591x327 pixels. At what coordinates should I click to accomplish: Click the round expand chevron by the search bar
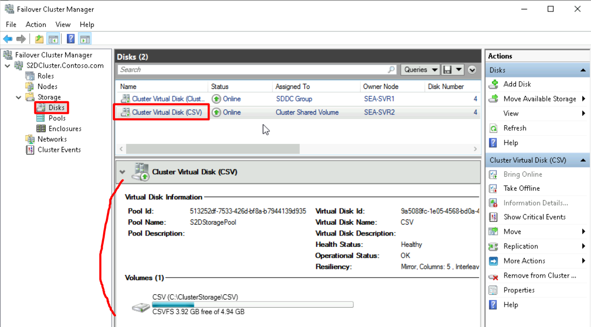pyautogui.click(x=472, y=70)
